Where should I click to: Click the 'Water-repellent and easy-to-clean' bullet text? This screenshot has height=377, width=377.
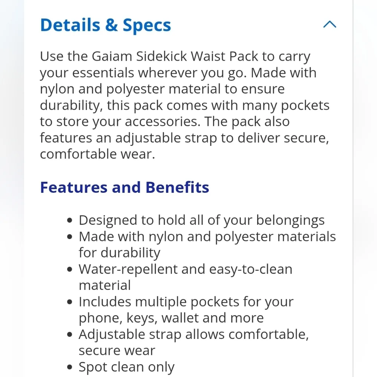[x=185, y=269]
